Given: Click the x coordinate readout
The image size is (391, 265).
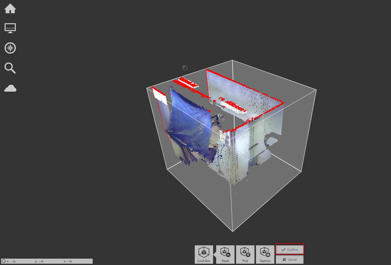Looking at the screenshot, I should [11, 261].
